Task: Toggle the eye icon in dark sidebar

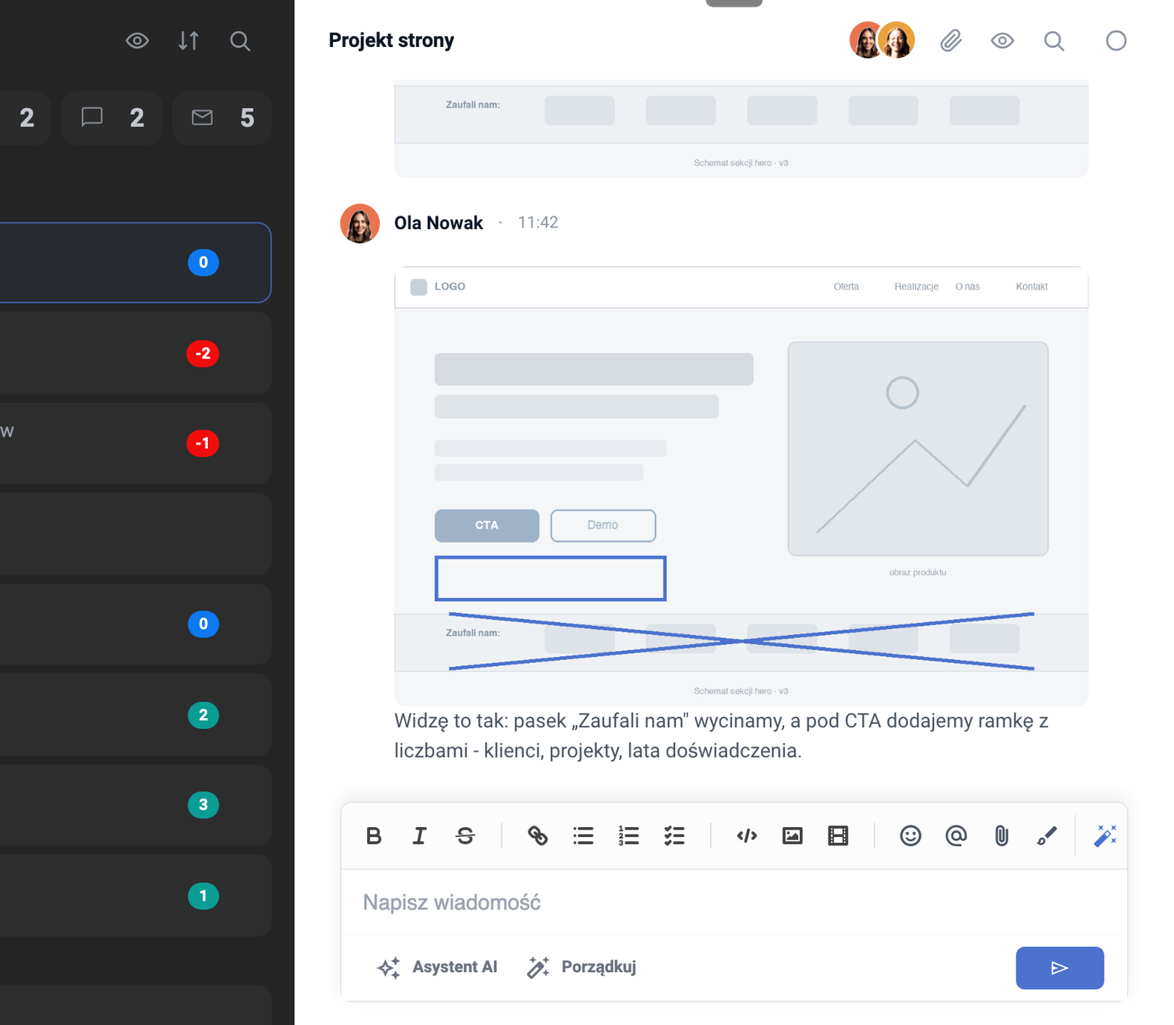Action: tap(138, 40)
